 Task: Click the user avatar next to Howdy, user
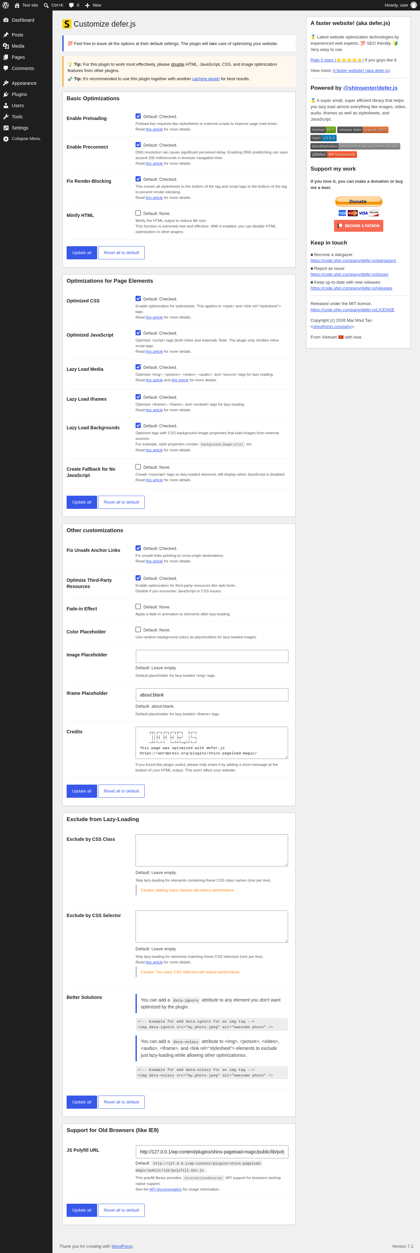[x=413, y=5]
